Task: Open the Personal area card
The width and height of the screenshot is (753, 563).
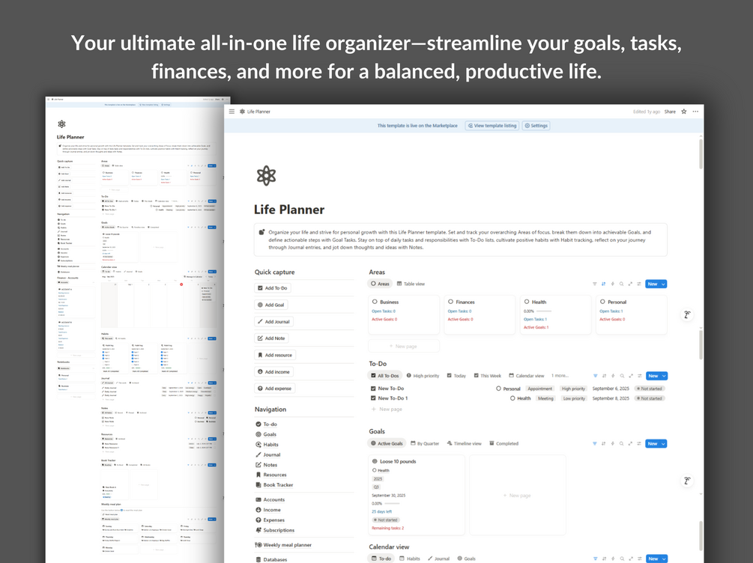Action: (632, 314)
